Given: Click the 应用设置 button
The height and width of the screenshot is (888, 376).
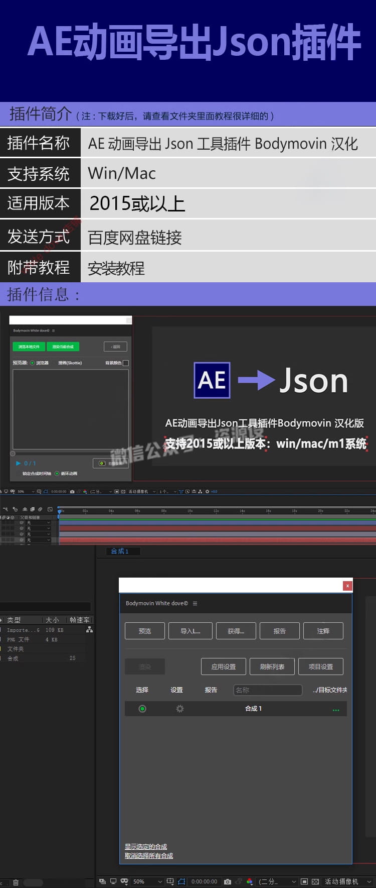Looking at the screenshot, I should 224,667.
